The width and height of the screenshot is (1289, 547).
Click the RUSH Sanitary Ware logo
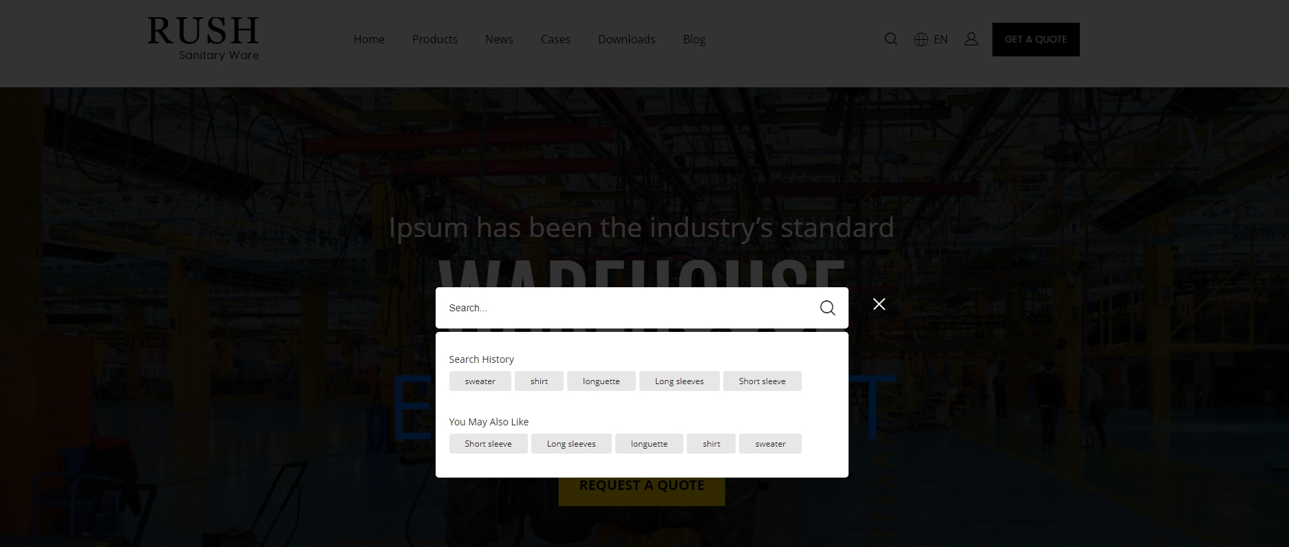click(x=203, y=39)
